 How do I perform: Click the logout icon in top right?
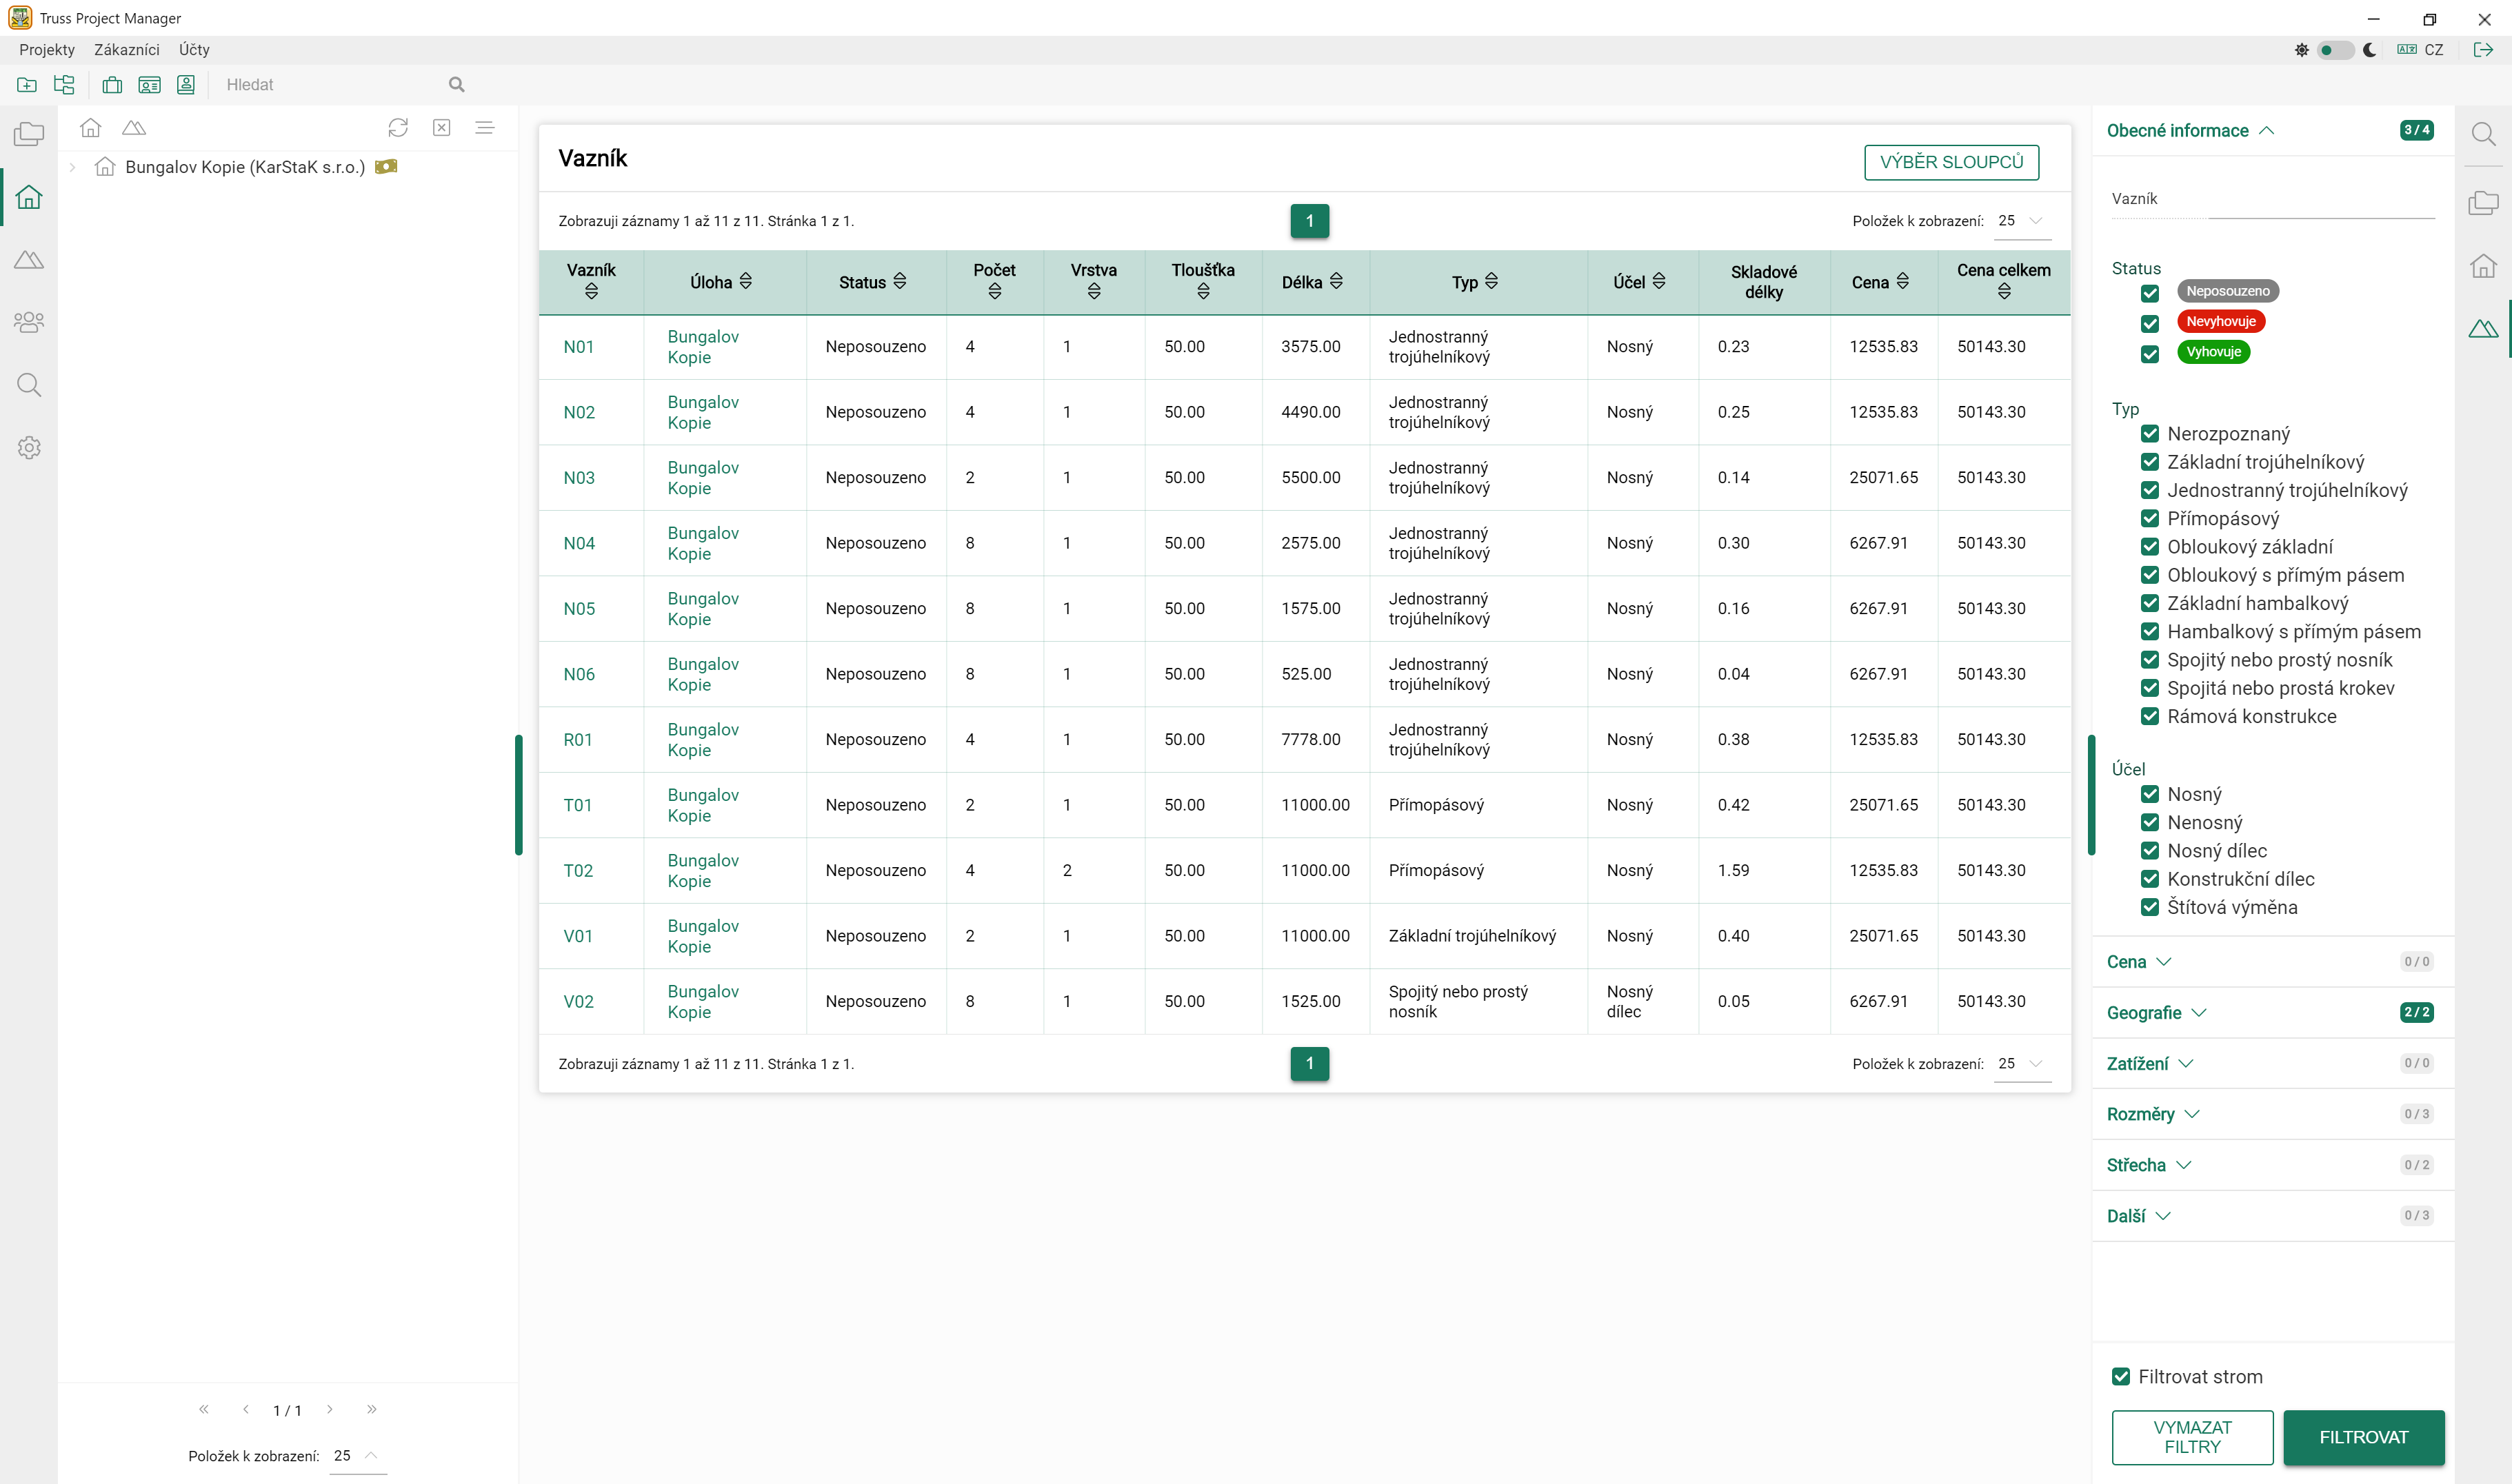(x=2483, y=50)
